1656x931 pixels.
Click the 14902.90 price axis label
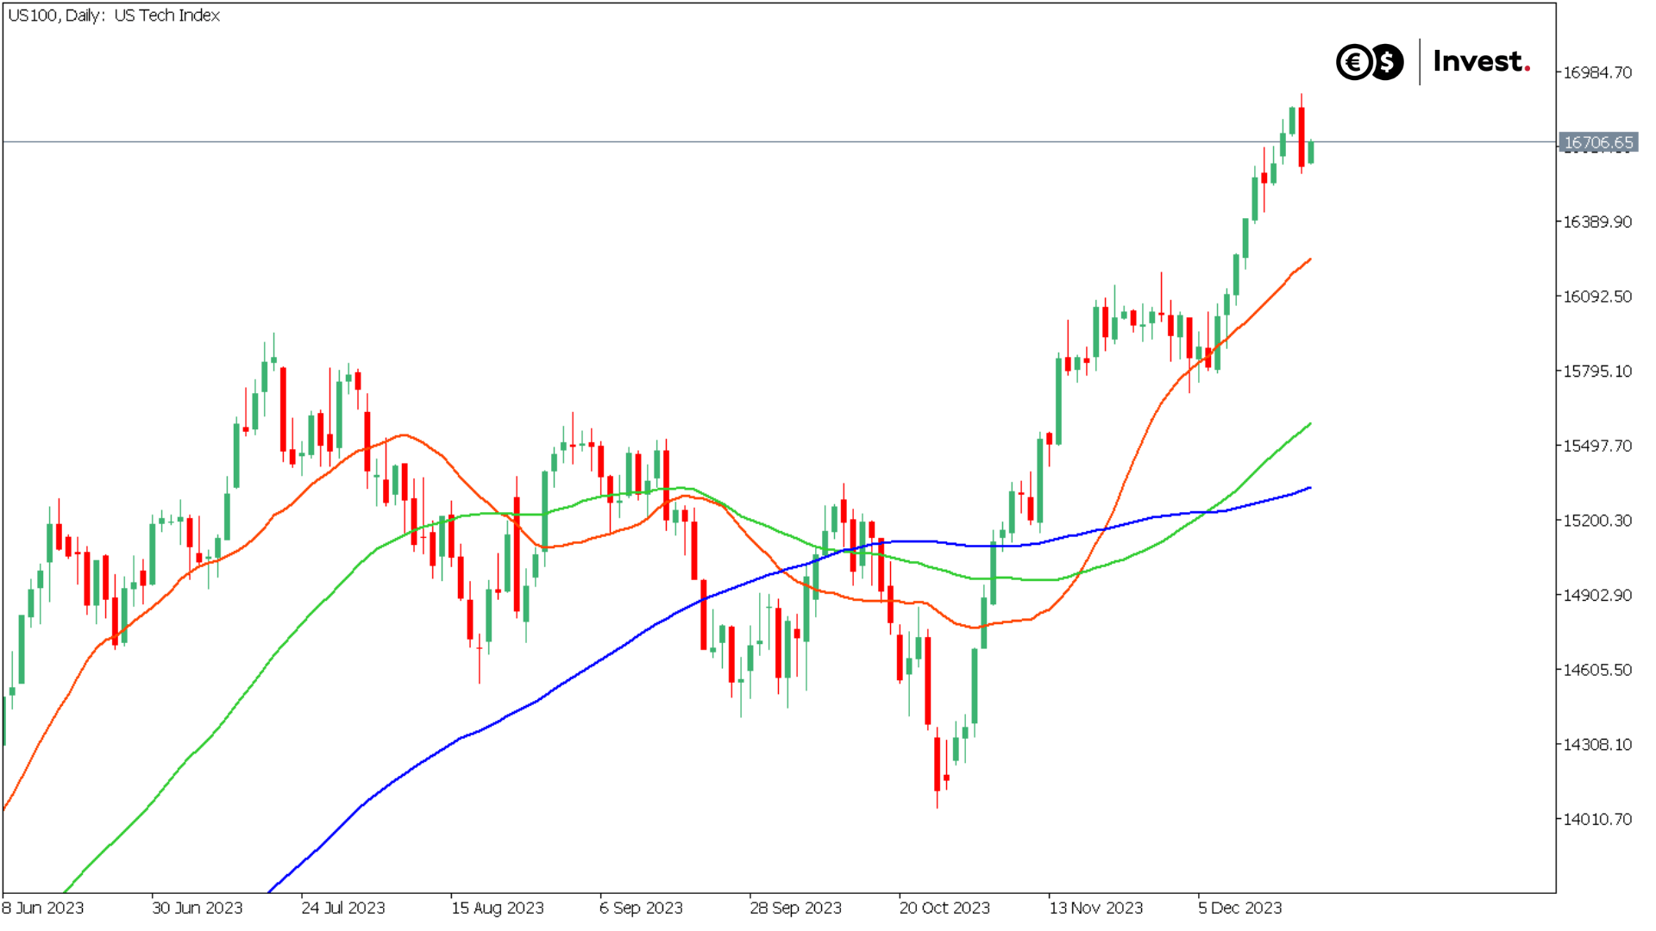pos(1597,595)
